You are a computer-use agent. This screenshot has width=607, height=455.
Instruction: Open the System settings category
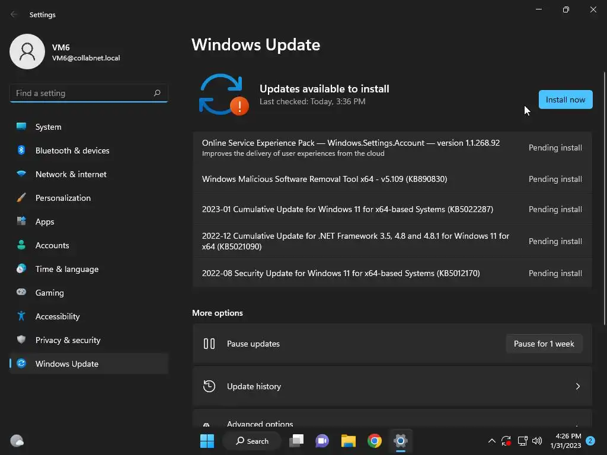coord(89,127)
